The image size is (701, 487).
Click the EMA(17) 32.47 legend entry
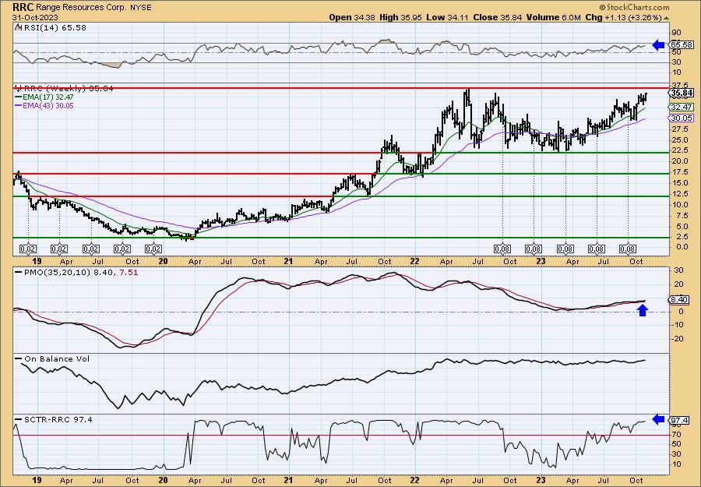pyautogui.click(x=50, y=97)
